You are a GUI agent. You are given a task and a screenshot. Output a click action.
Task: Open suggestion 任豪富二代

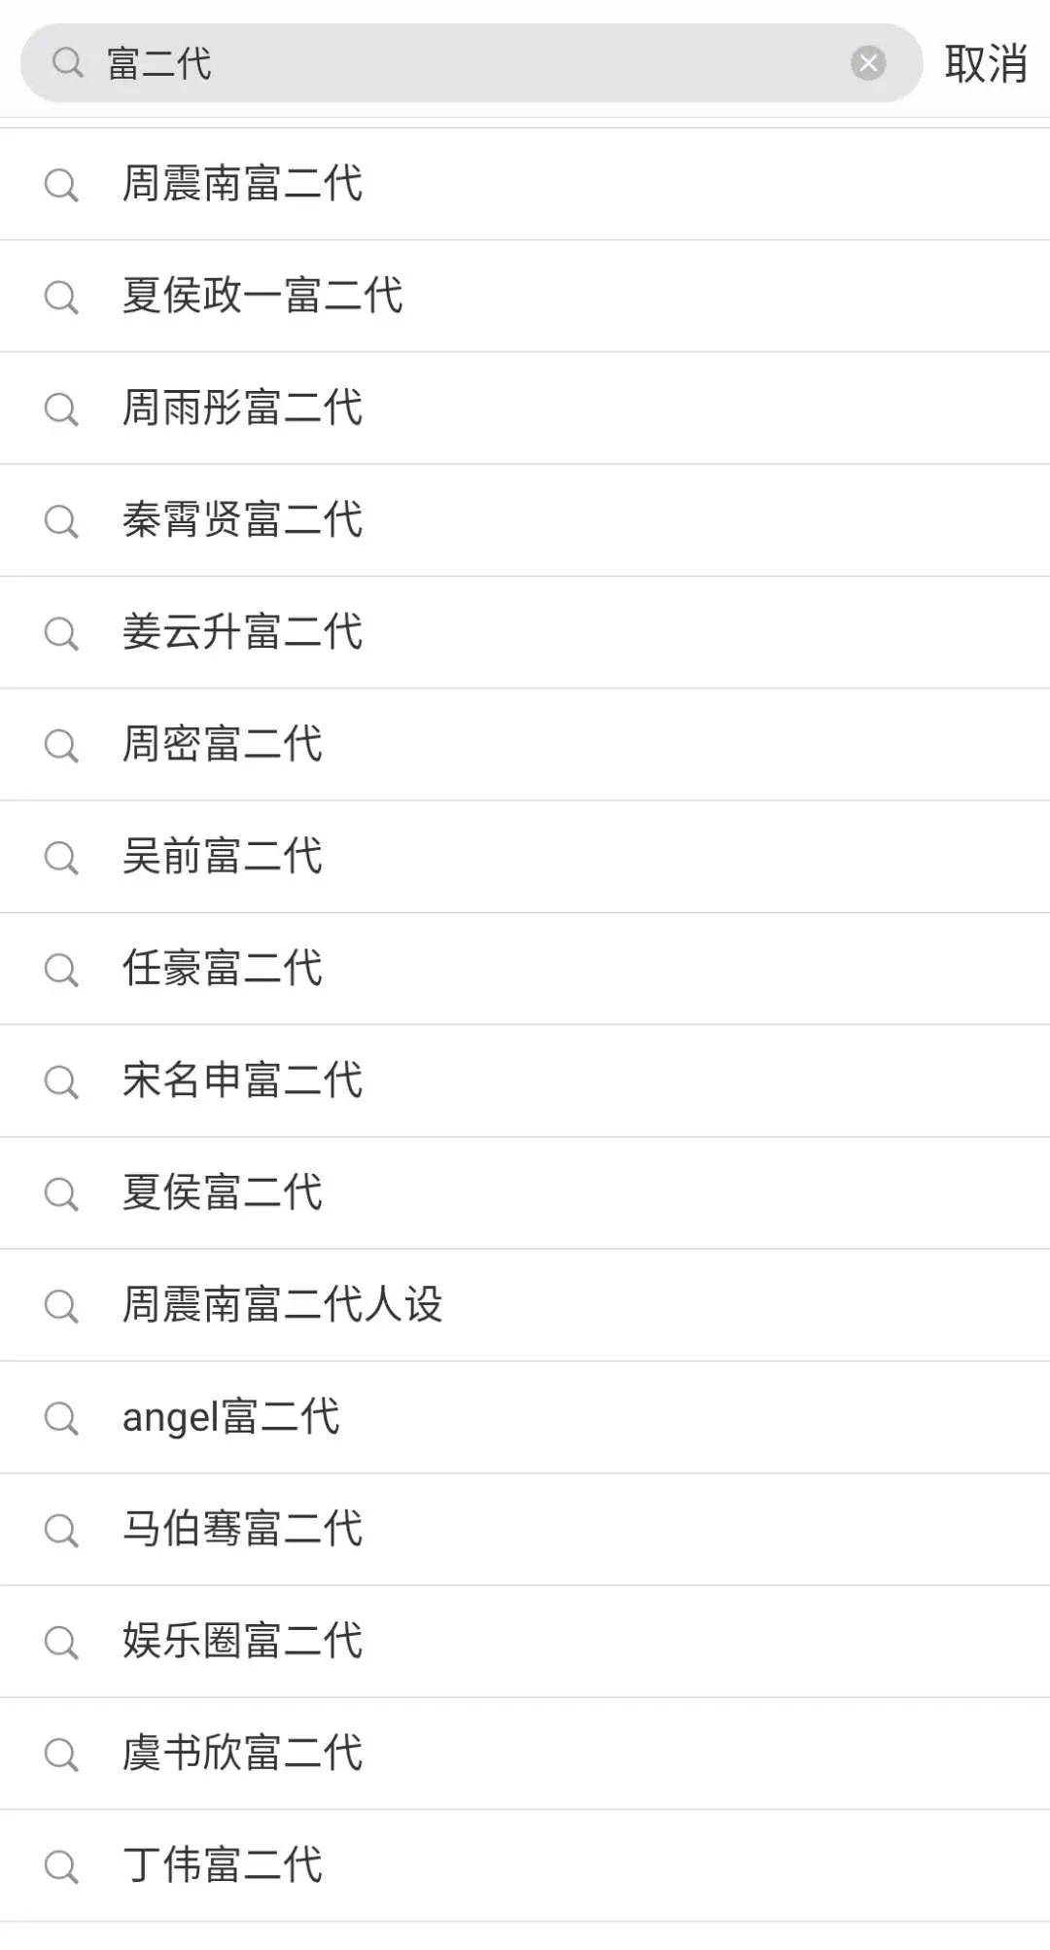click(x=222, y=969)
